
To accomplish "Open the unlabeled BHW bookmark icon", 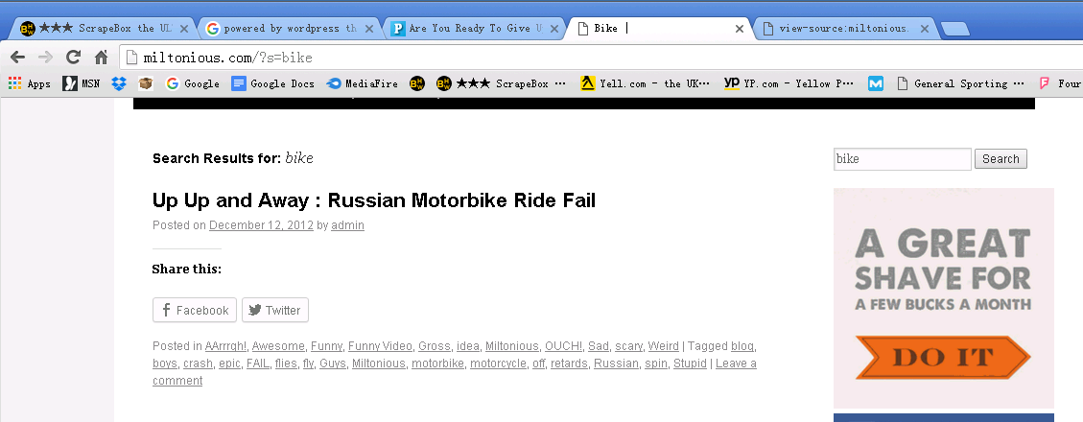I will click(416, 83).
